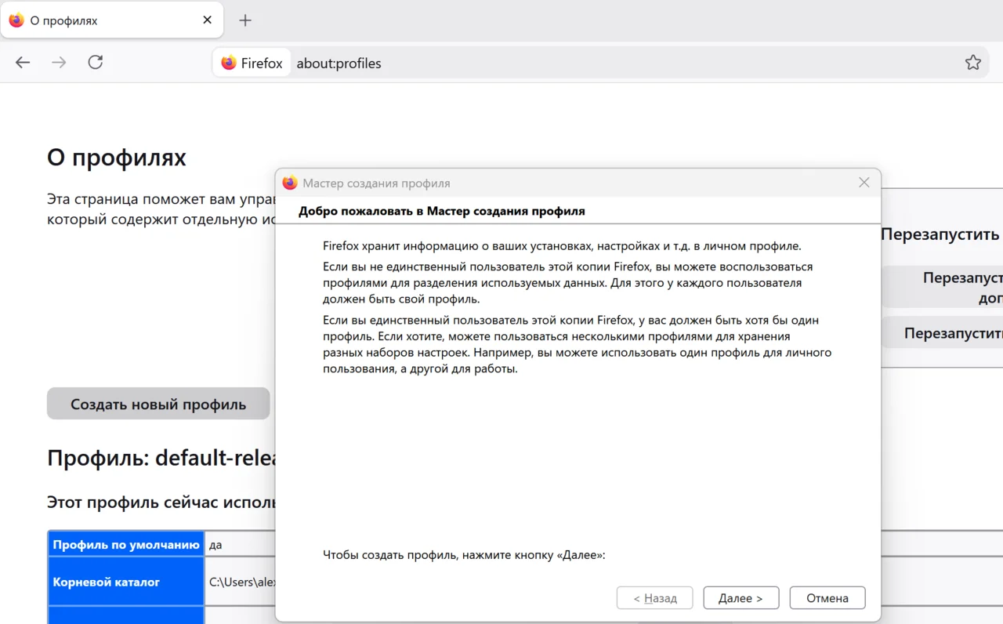Click the Firefox favicon on the tab
The image size is (1003, 624).
pos(16,20)
